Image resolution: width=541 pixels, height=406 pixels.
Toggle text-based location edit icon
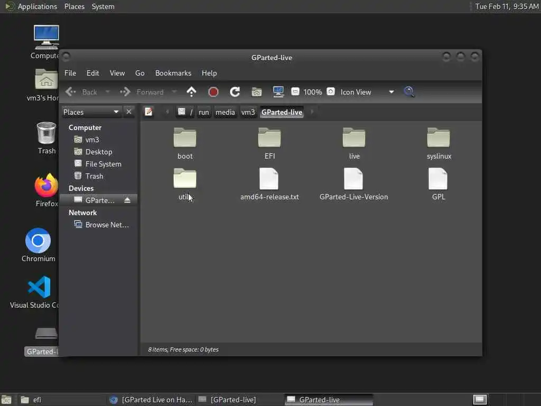(148, 112)
